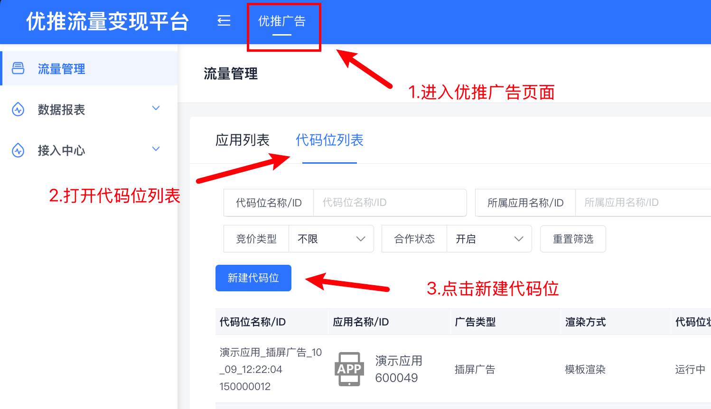The width and height of the screenshot is (711, 409).
Task: Collapse sidebar with the menu fold icon
Action: (x=224, y=20)
